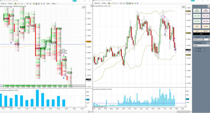The image size is (210, 113).
Task: Click the SELL MARKET button
Action: [x=206, y=11]
